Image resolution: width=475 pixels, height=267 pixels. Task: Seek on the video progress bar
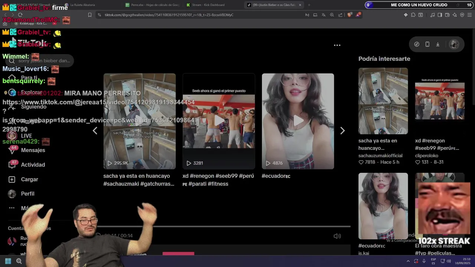point(223,226)
